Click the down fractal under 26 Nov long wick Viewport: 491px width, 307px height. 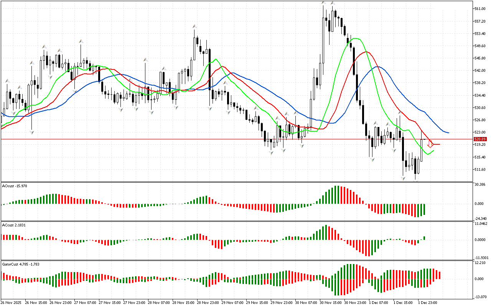tap(32, 132)
